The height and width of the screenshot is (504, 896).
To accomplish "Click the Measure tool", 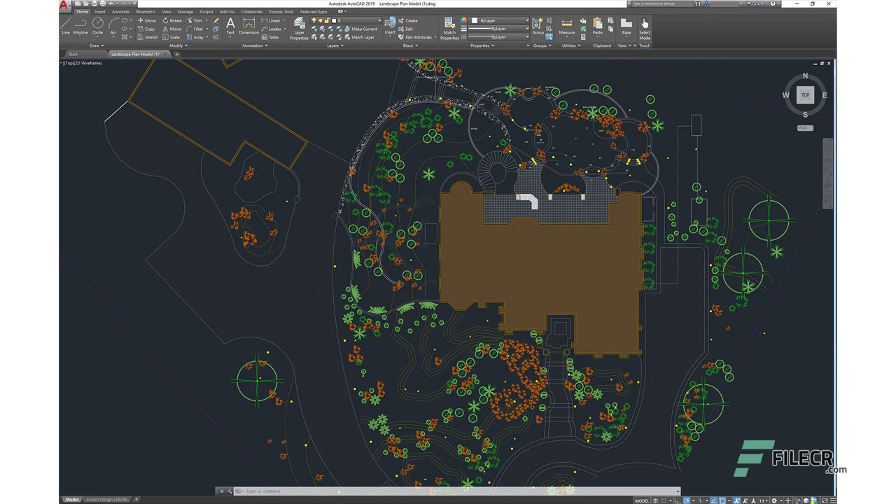I will (x=567, y=27).
